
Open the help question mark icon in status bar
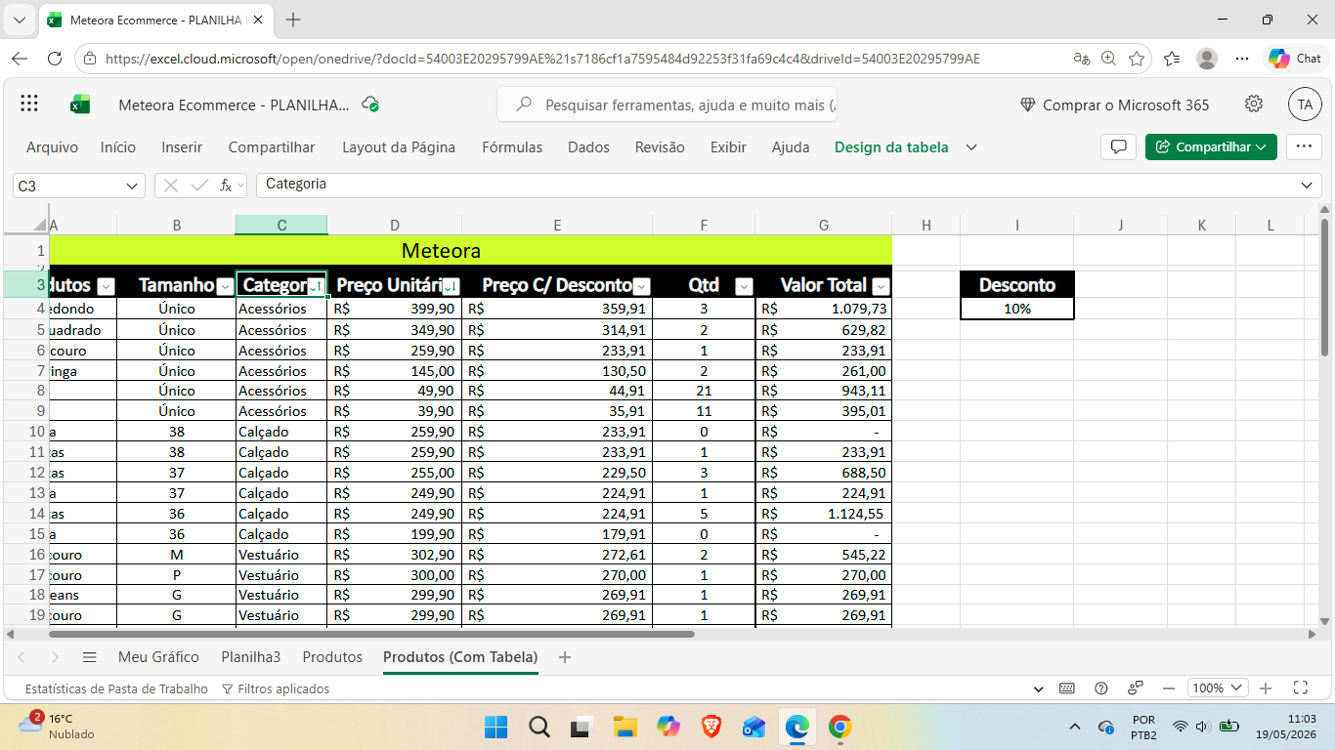pyautogui.click(x=1101, y=688)
